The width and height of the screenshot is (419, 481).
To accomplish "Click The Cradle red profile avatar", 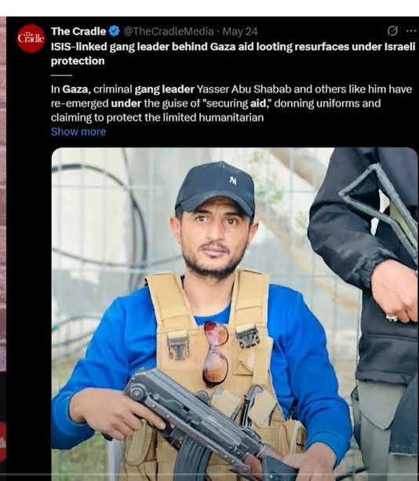I will tap(31, 38).
